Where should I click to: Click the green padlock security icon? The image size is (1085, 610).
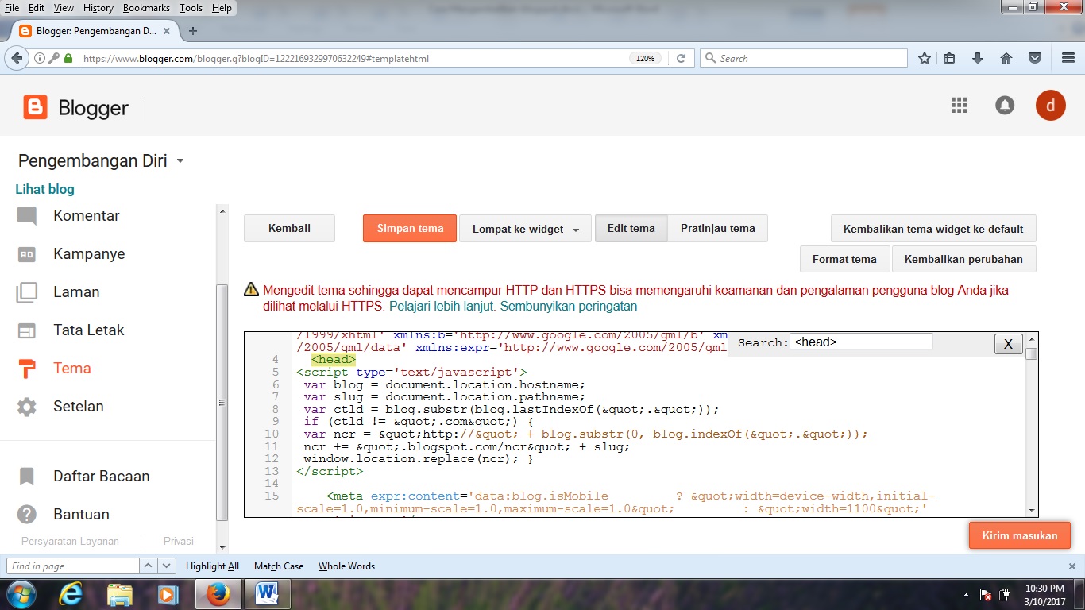tap(68, 58)
